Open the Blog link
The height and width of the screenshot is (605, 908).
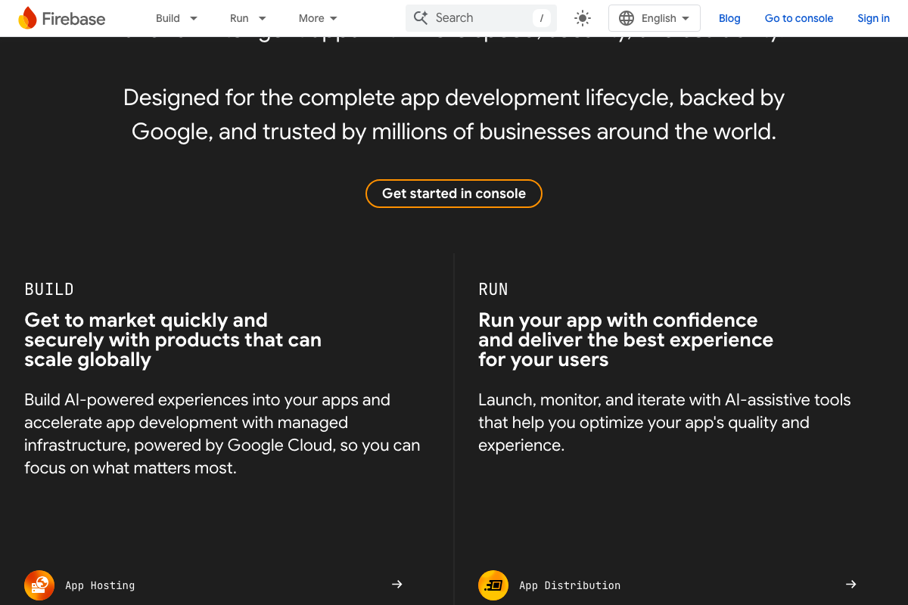729,18
